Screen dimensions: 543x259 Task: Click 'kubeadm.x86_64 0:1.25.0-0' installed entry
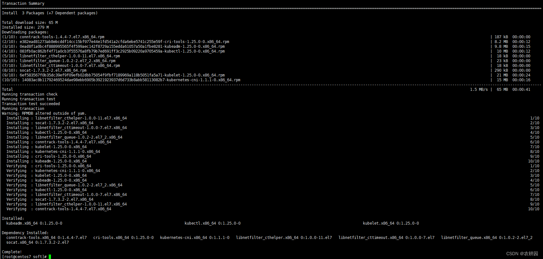(34, 223)
